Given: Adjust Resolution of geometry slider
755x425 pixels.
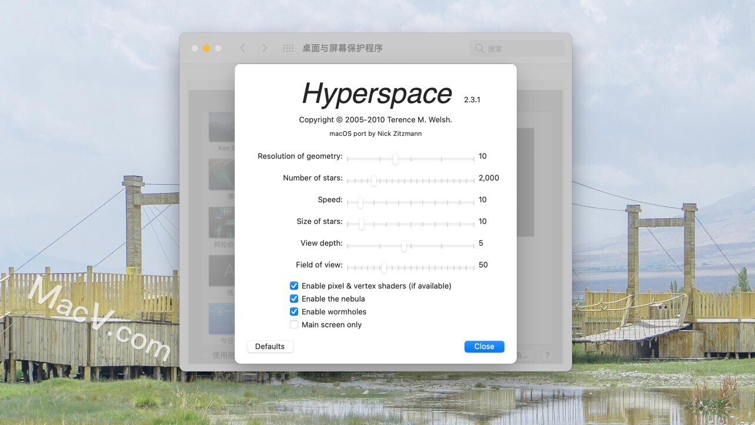Looking at the screenshot, I should tap(410, 159).
